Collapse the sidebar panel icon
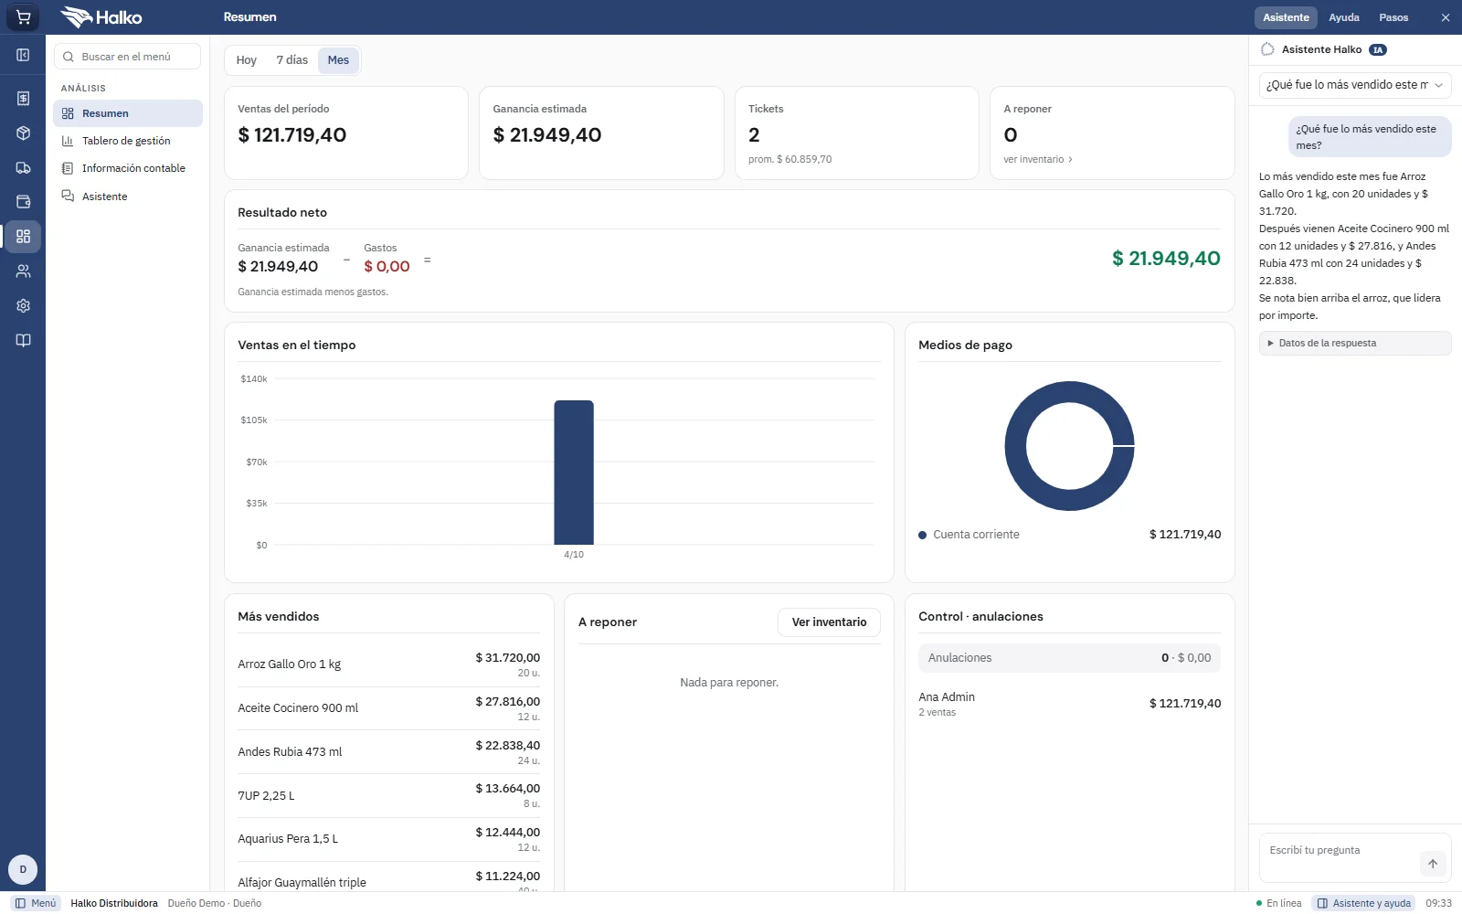The height and width of the screenshot is (914, 1462). coord(23,55)
